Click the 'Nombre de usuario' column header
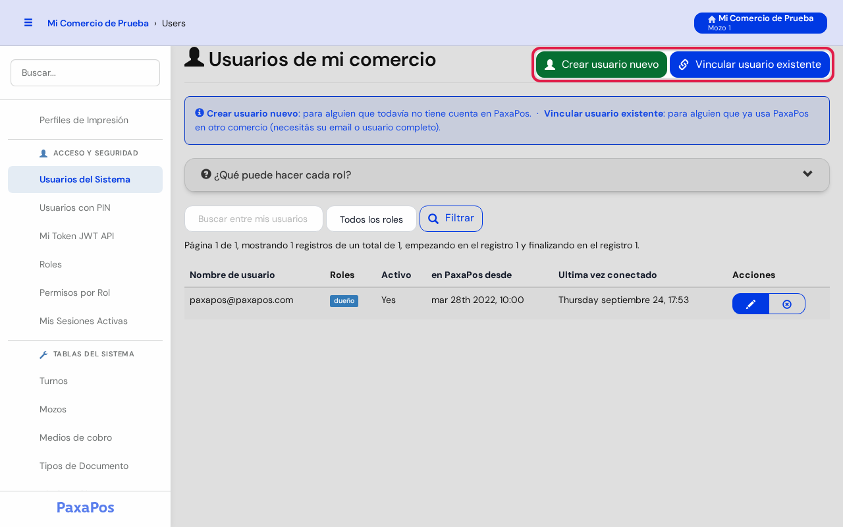The width and height of the screenshot is (843, 527). tap(232, 275)
